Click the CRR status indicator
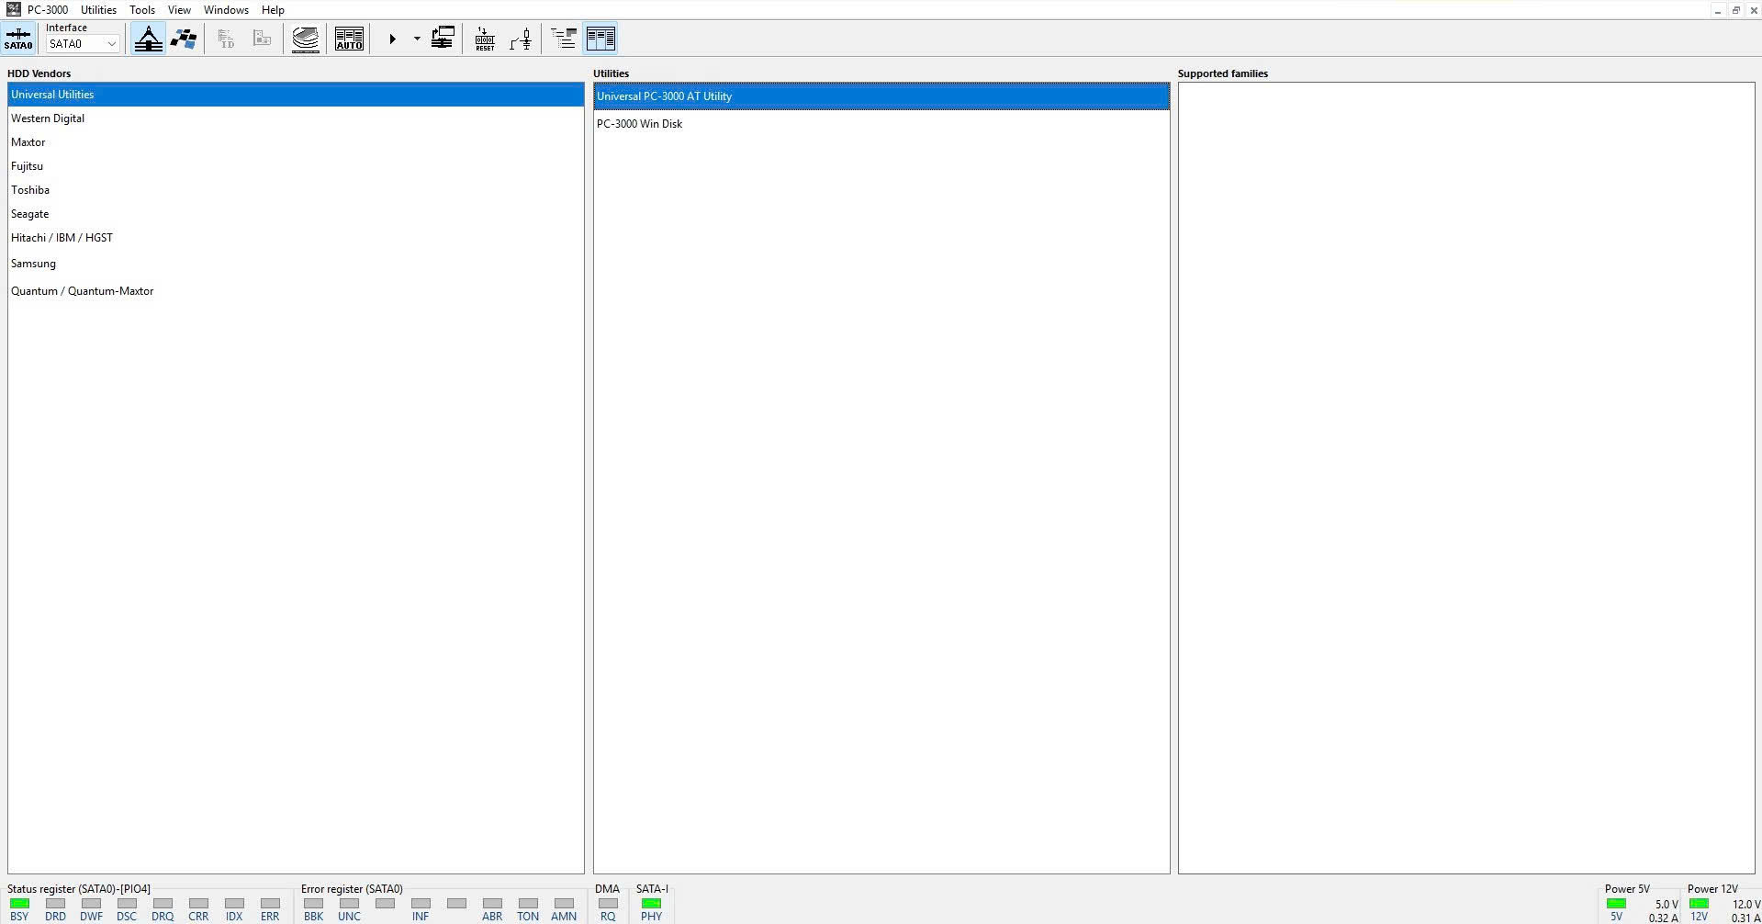This screenshot has width=1762, height=924. (x=198, y=904)
